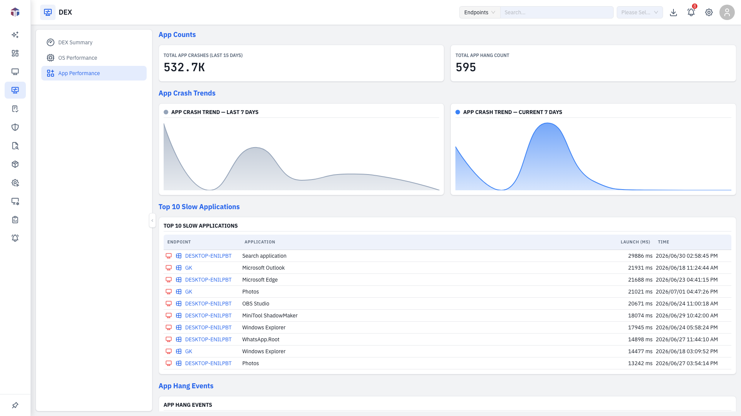The height and width of the screenshot is (416, 741).
Task: Click the 29886 ms launch value
Action: pos(640,256)
